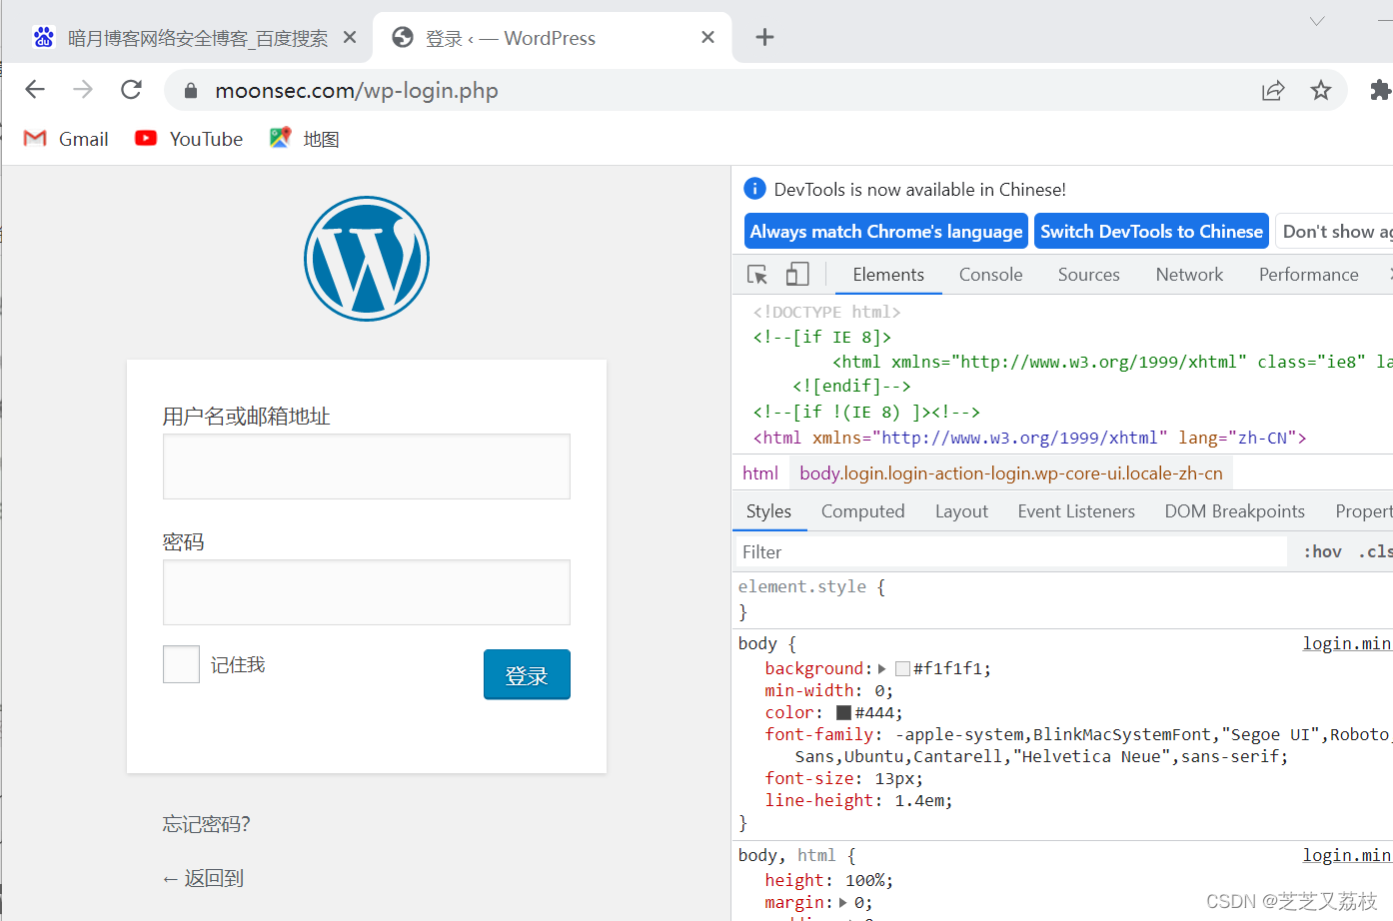Viewport: 1393px width, 921px height.
Task: Click the line-height 1.4em value
Action: pyautogui.click(x=918, y=801)
